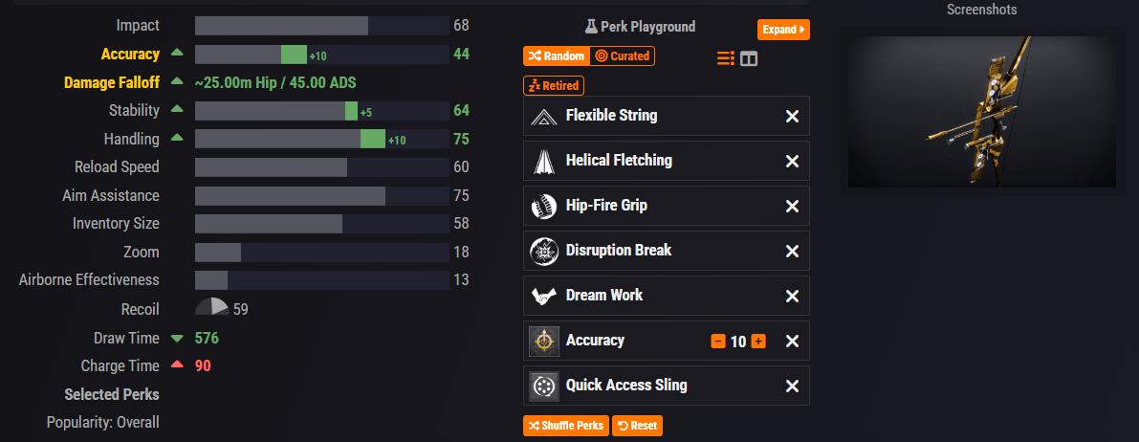The image size is (1139, 442).
Task: Increase Accuracy masterwork level with plus
Action: point(758,342)
